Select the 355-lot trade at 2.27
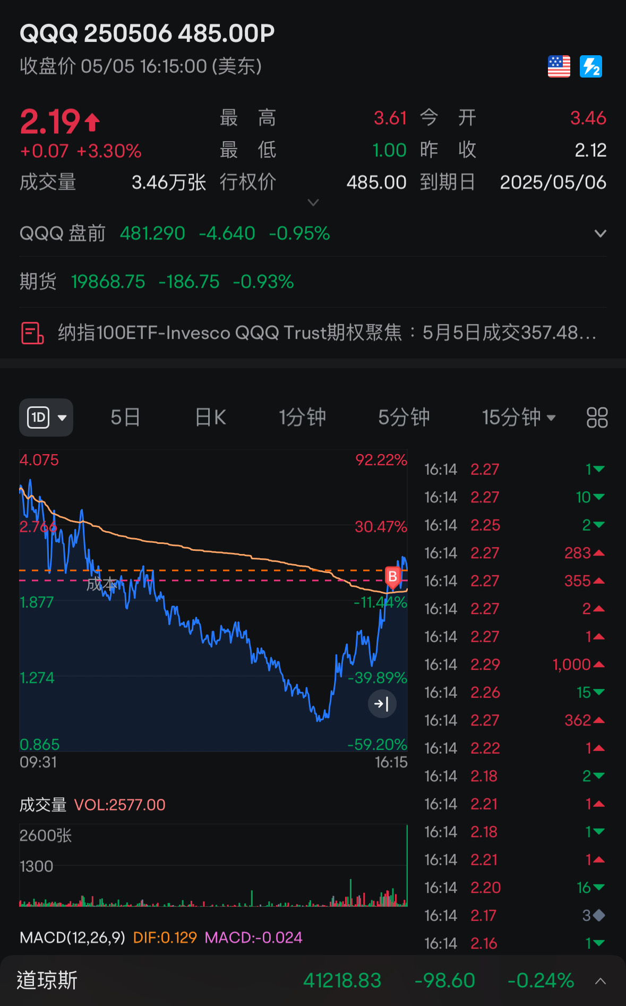626x1006 pixels. click(514, 581)
